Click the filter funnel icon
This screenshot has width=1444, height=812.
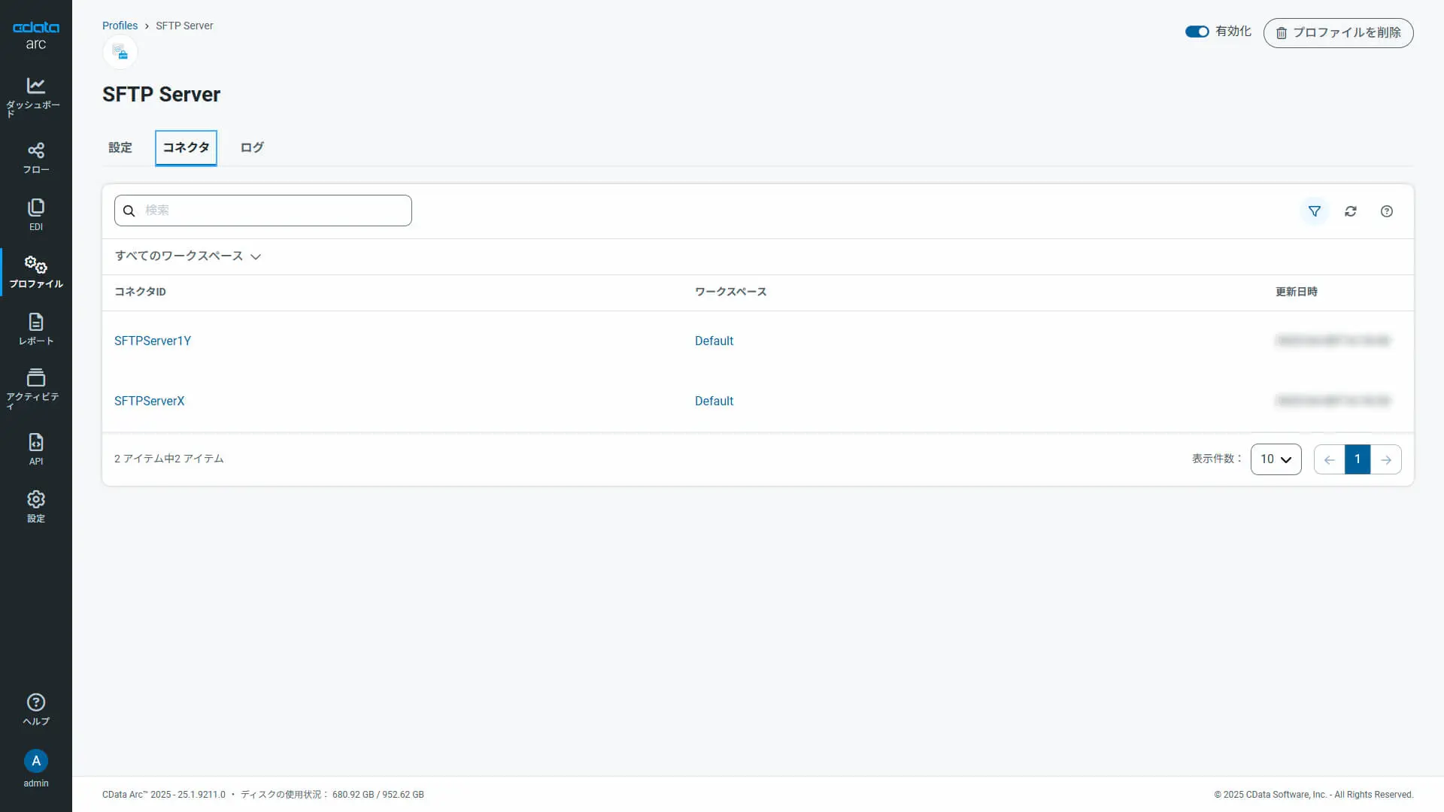pos(1314,211)
